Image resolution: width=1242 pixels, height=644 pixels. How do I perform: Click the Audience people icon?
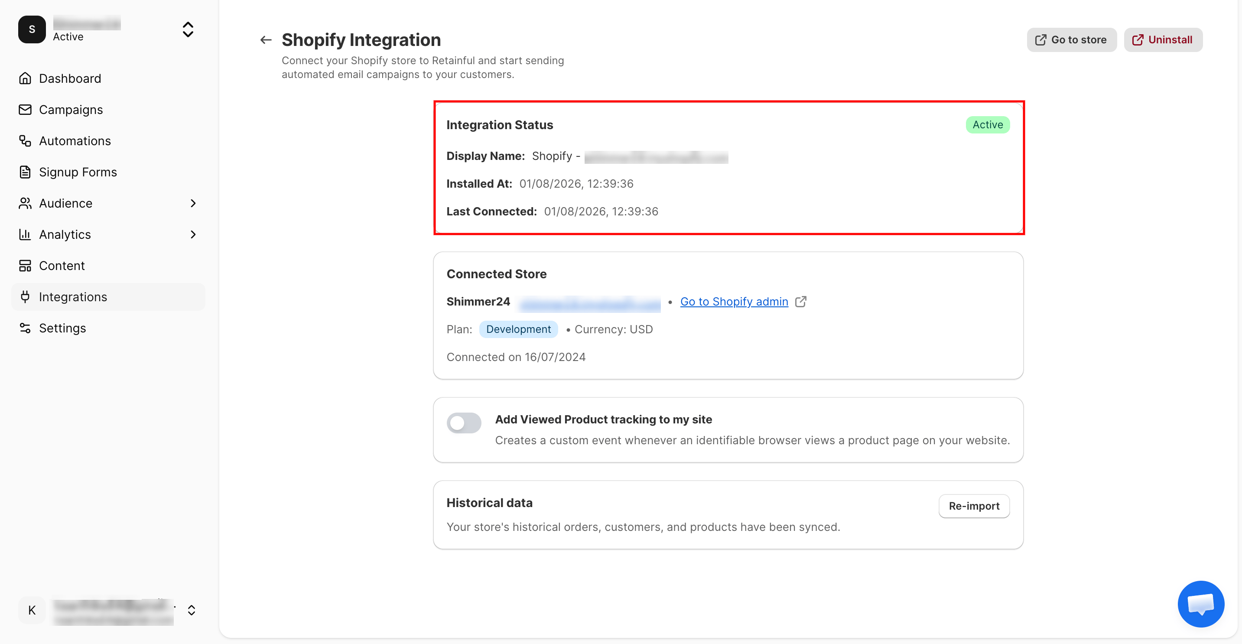(x=25, y=203)
